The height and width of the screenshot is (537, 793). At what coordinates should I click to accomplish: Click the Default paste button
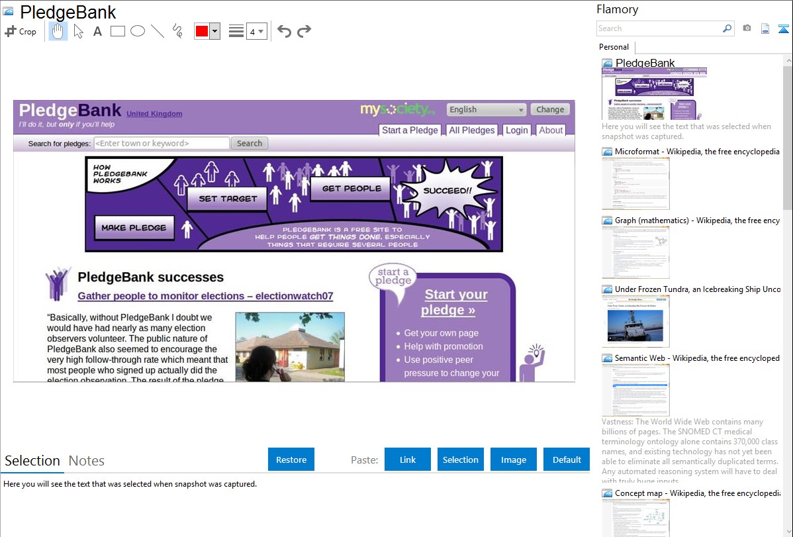(567, 460)
